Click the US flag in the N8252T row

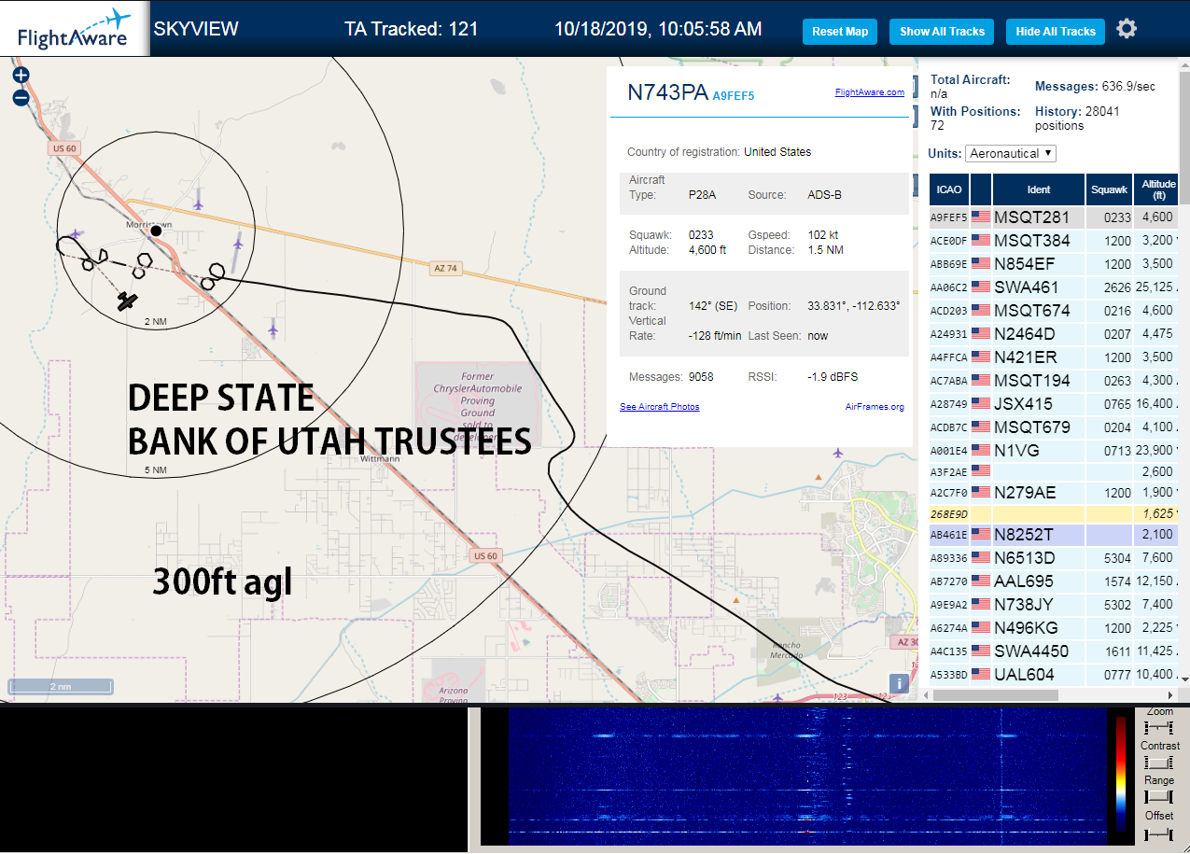(x=980, y=534)
